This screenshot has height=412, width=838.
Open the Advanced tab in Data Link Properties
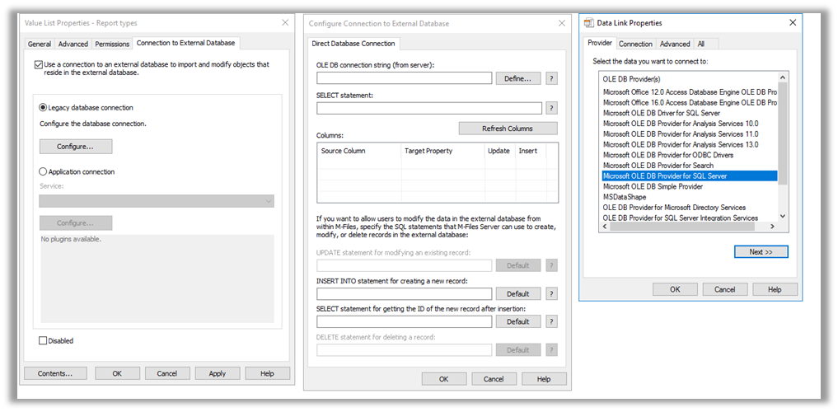(x=675, y=44)
